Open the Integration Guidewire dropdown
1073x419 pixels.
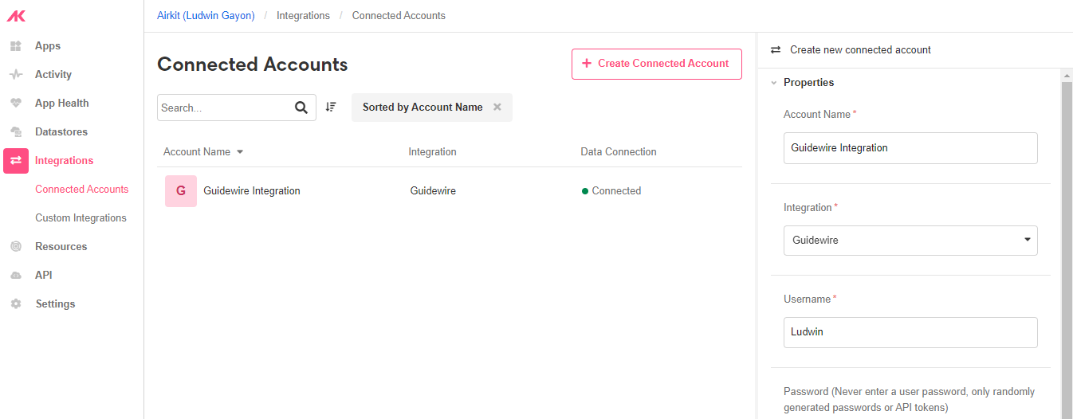910,240
